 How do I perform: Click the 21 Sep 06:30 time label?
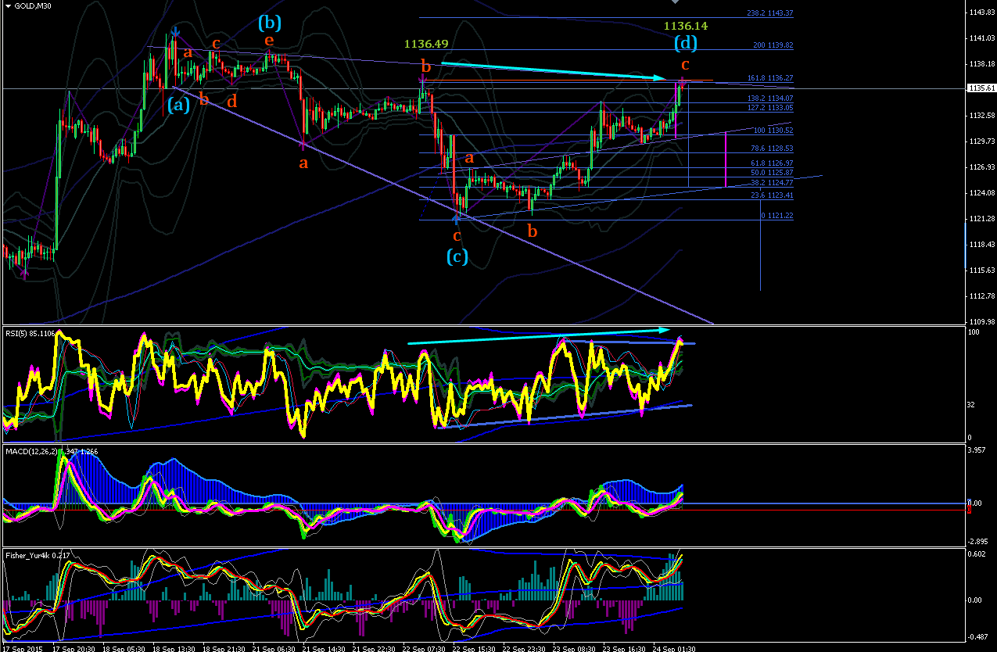click(x=274, y=648)
